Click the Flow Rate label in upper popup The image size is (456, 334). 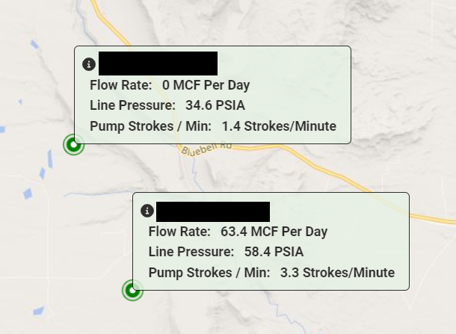[121, 85]
